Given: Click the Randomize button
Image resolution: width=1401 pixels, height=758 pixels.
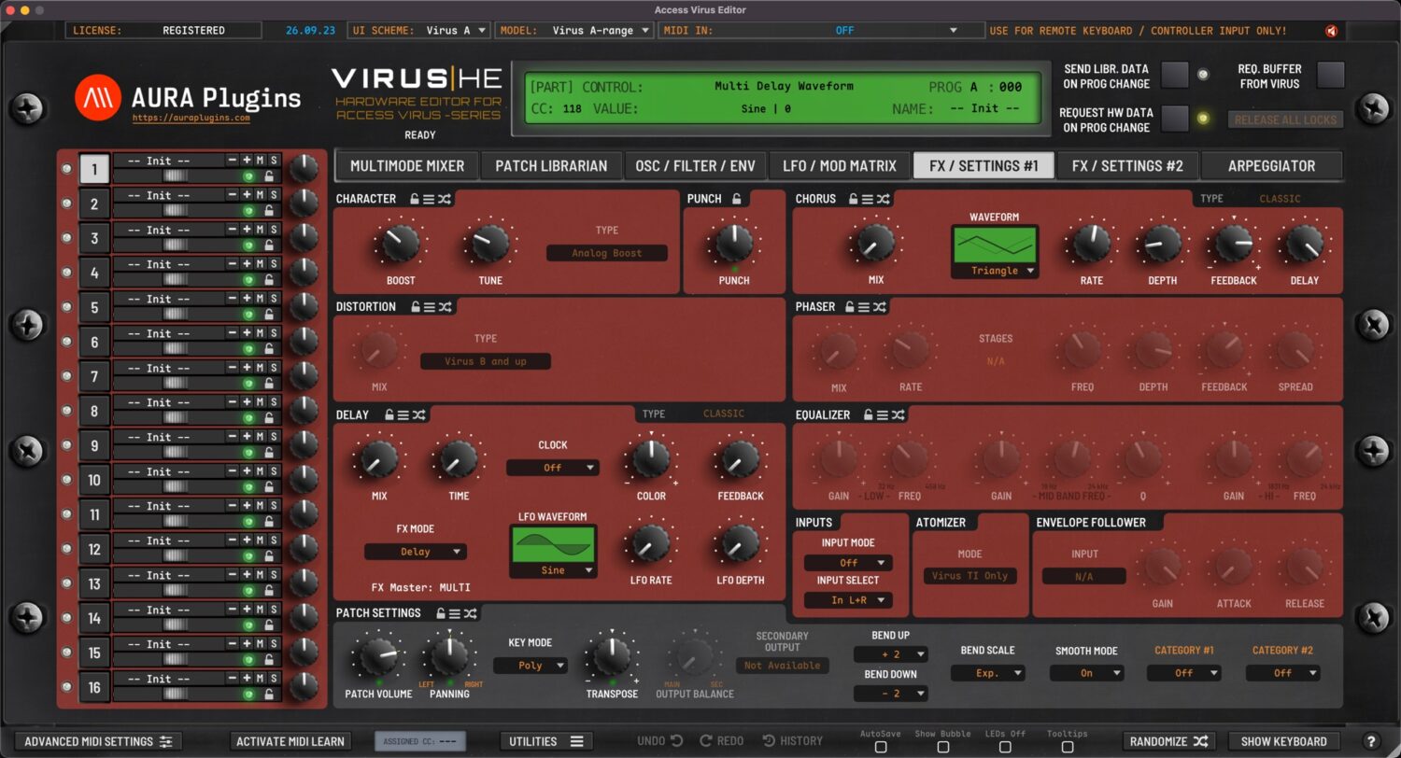Looking at the screenshot, I should tap(1168, 741).
